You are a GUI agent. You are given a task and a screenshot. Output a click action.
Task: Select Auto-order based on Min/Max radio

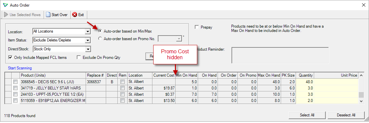(100, 31)
